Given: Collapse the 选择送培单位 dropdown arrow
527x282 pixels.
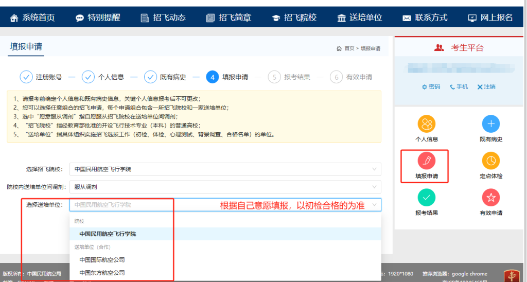Looking at the screenshot, I should pyautogui.click(x=374, y=205).
